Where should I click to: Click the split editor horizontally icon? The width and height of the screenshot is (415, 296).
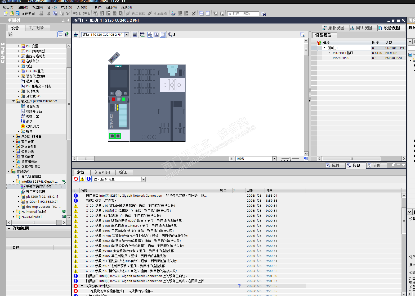[202, 13]
